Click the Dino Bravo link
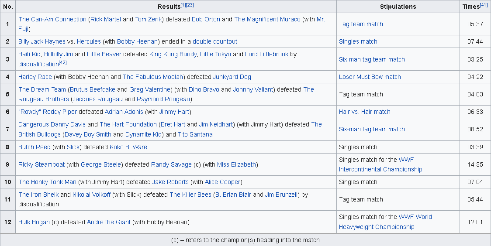The image size is (491, 246). 204,89
